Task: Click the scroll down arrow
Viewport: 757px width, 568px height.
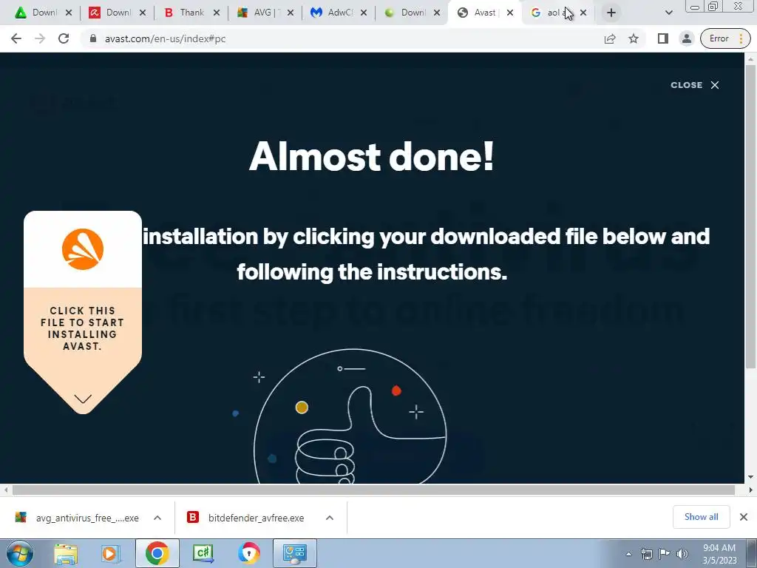Action: pyautogui.click(x=750, y=477)
